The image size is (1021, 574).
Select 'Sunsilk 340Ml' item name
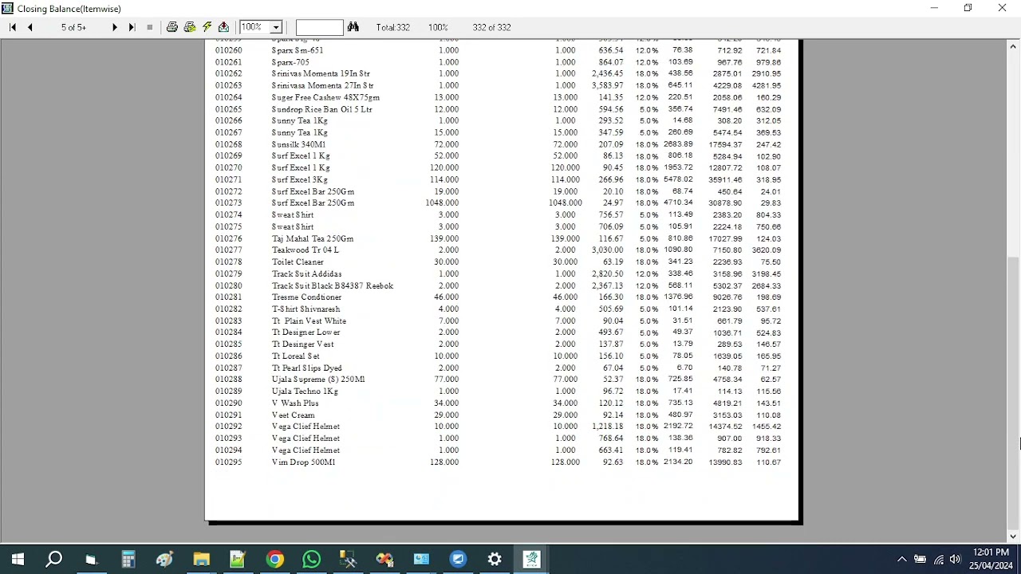pyautogui.click(x=298, y=144)
